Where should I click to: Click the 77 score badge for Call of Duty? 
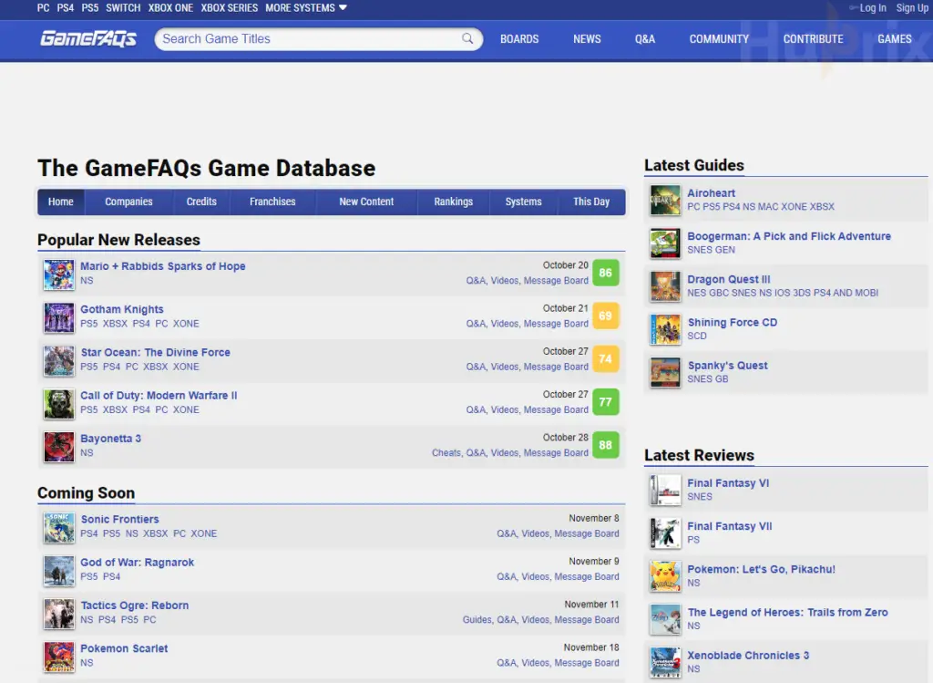point(606,402)
